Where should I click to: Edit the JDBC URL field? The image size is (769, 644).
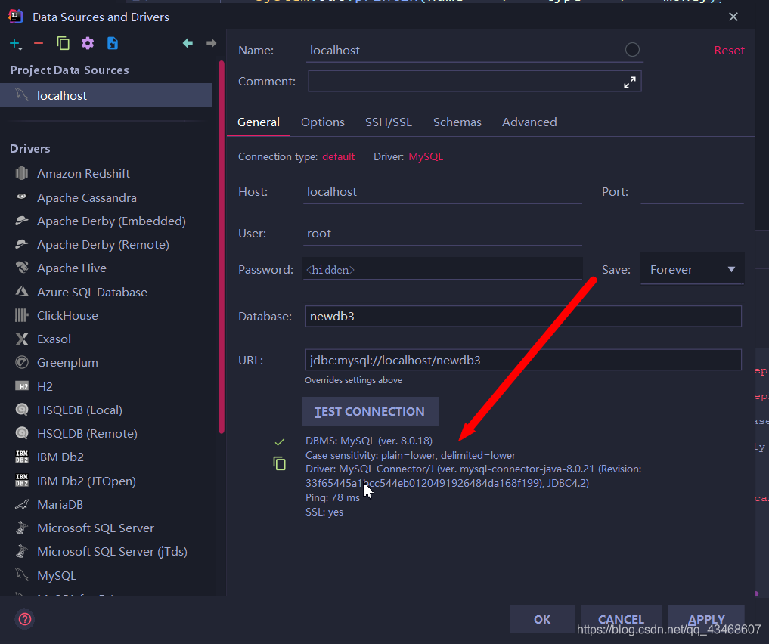pyautogui.click(x=523, y=360)
